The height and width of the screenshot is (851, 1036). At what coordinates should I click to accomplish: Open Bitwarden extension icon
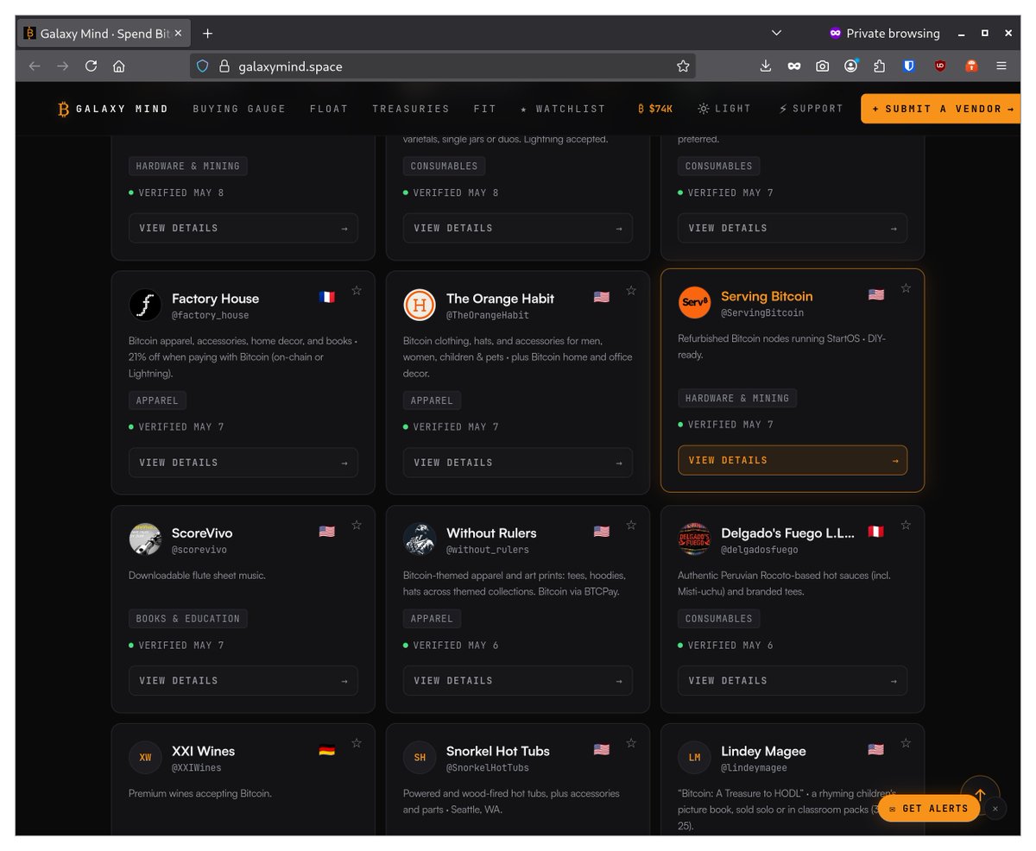pos(909,66)
